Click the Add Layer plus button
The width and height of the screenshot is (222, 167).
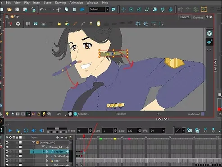(58, 137)
